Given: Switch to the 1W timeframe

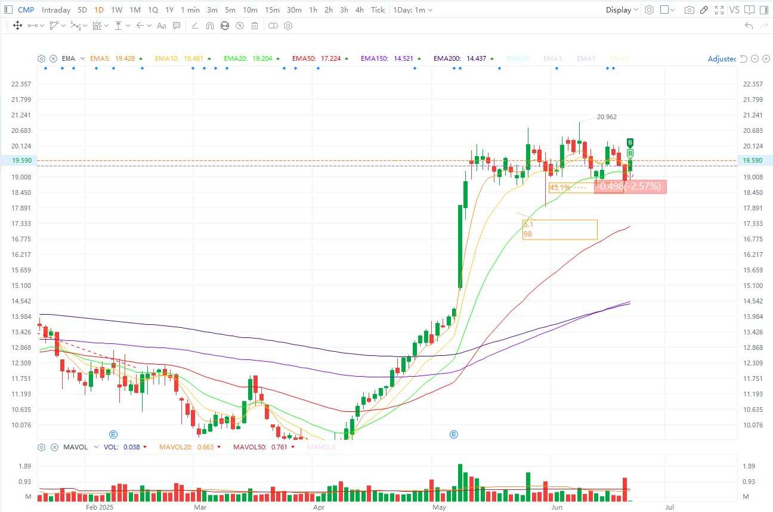Looking at the screenshot, I should [117, 10].
